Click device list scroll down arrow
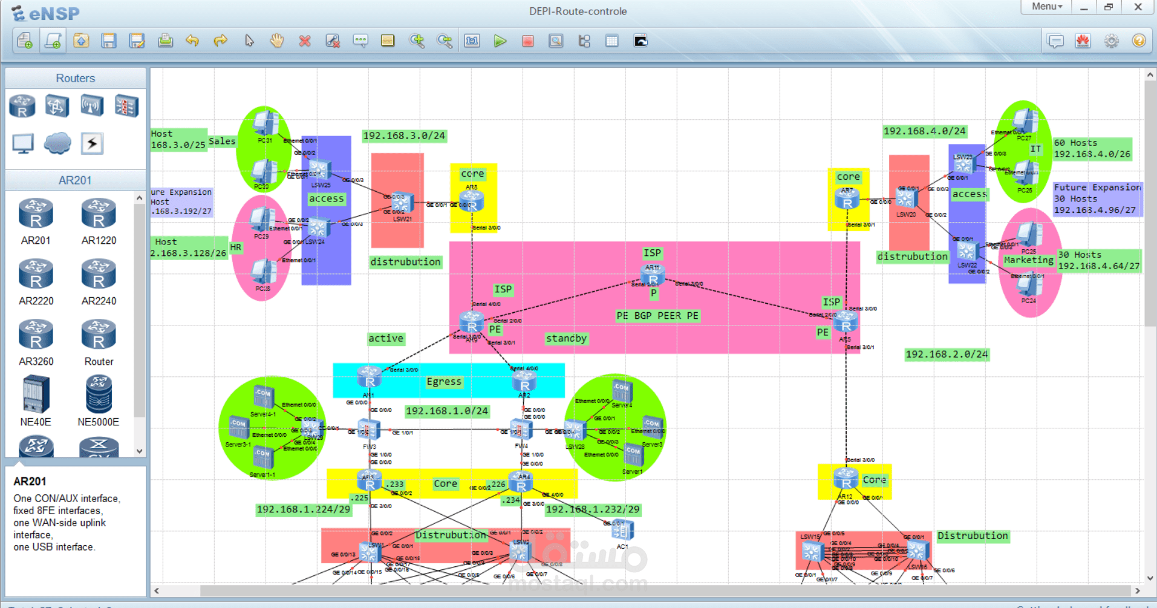The image size is (1157, 608). coord(140,451)
